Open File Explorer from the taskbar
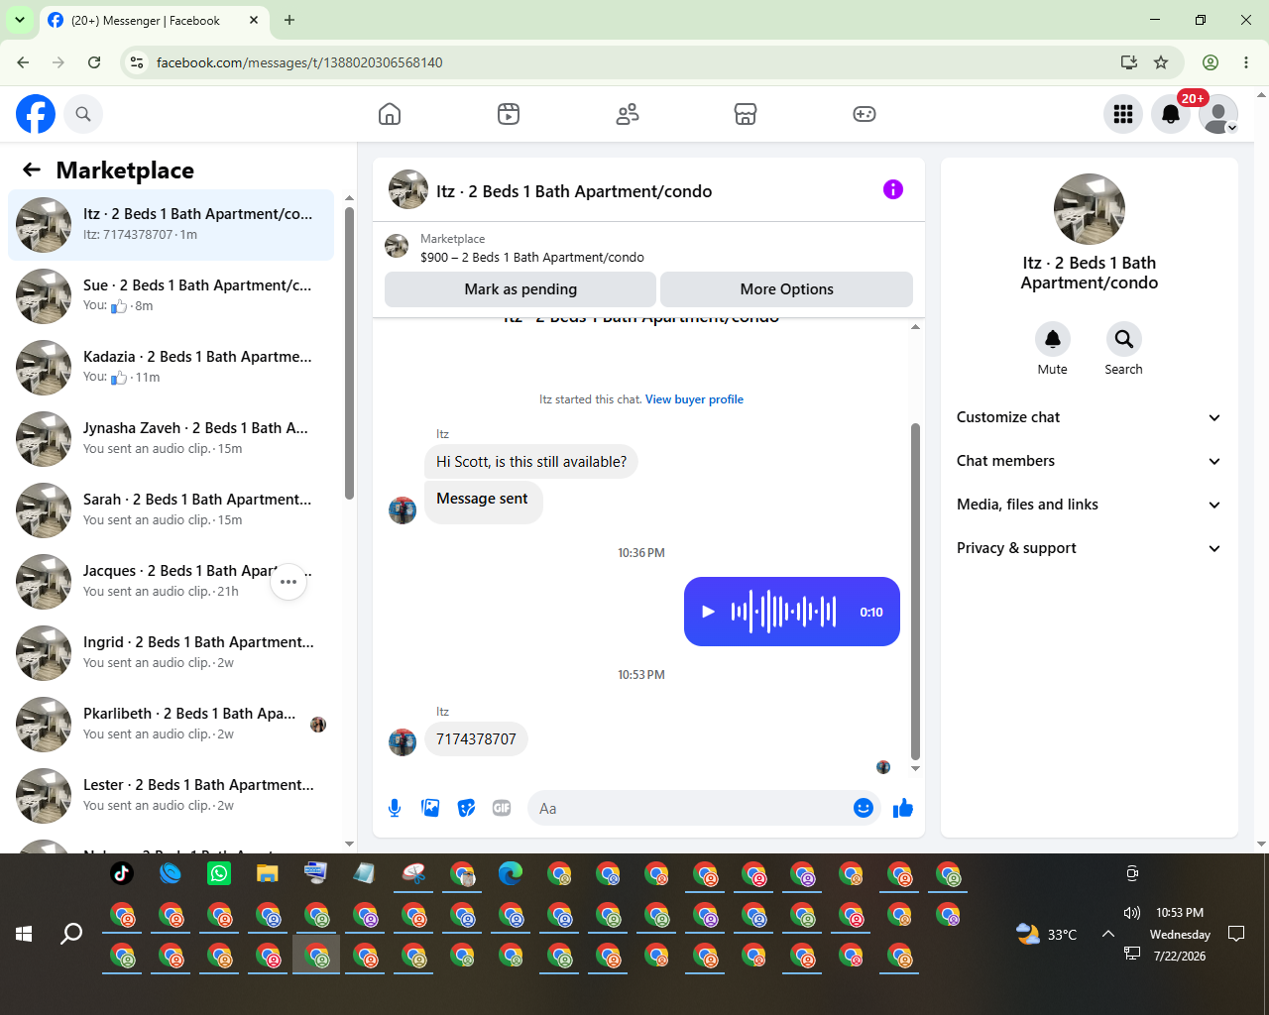This screenshot has height=1015, width=1269. click(x=268, y=873)
